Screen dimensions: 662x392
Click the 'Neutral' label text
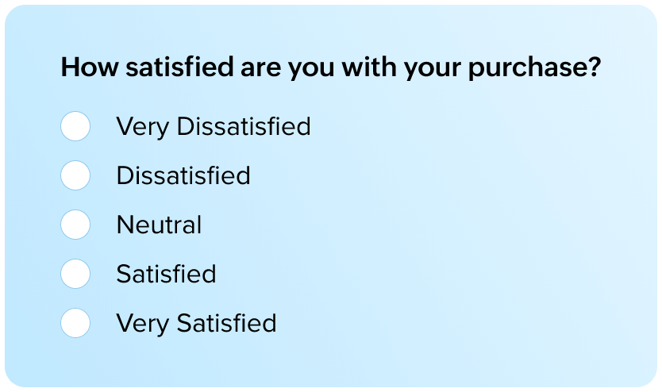159,225
